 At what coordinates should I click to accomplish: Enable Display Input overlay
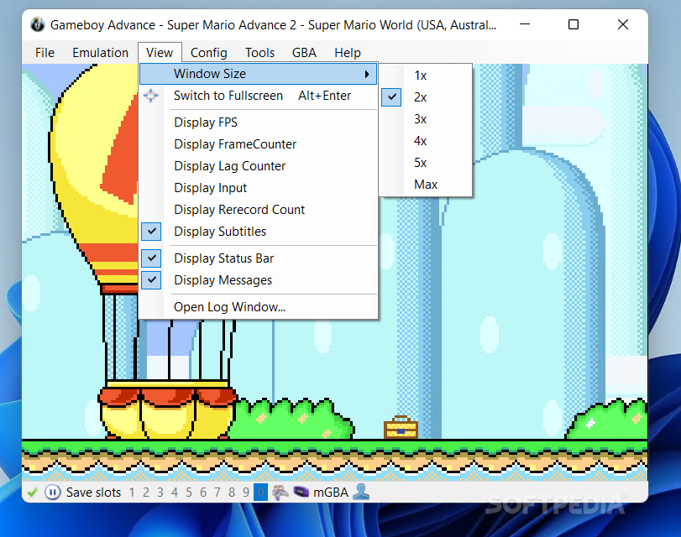coord(258,188)
